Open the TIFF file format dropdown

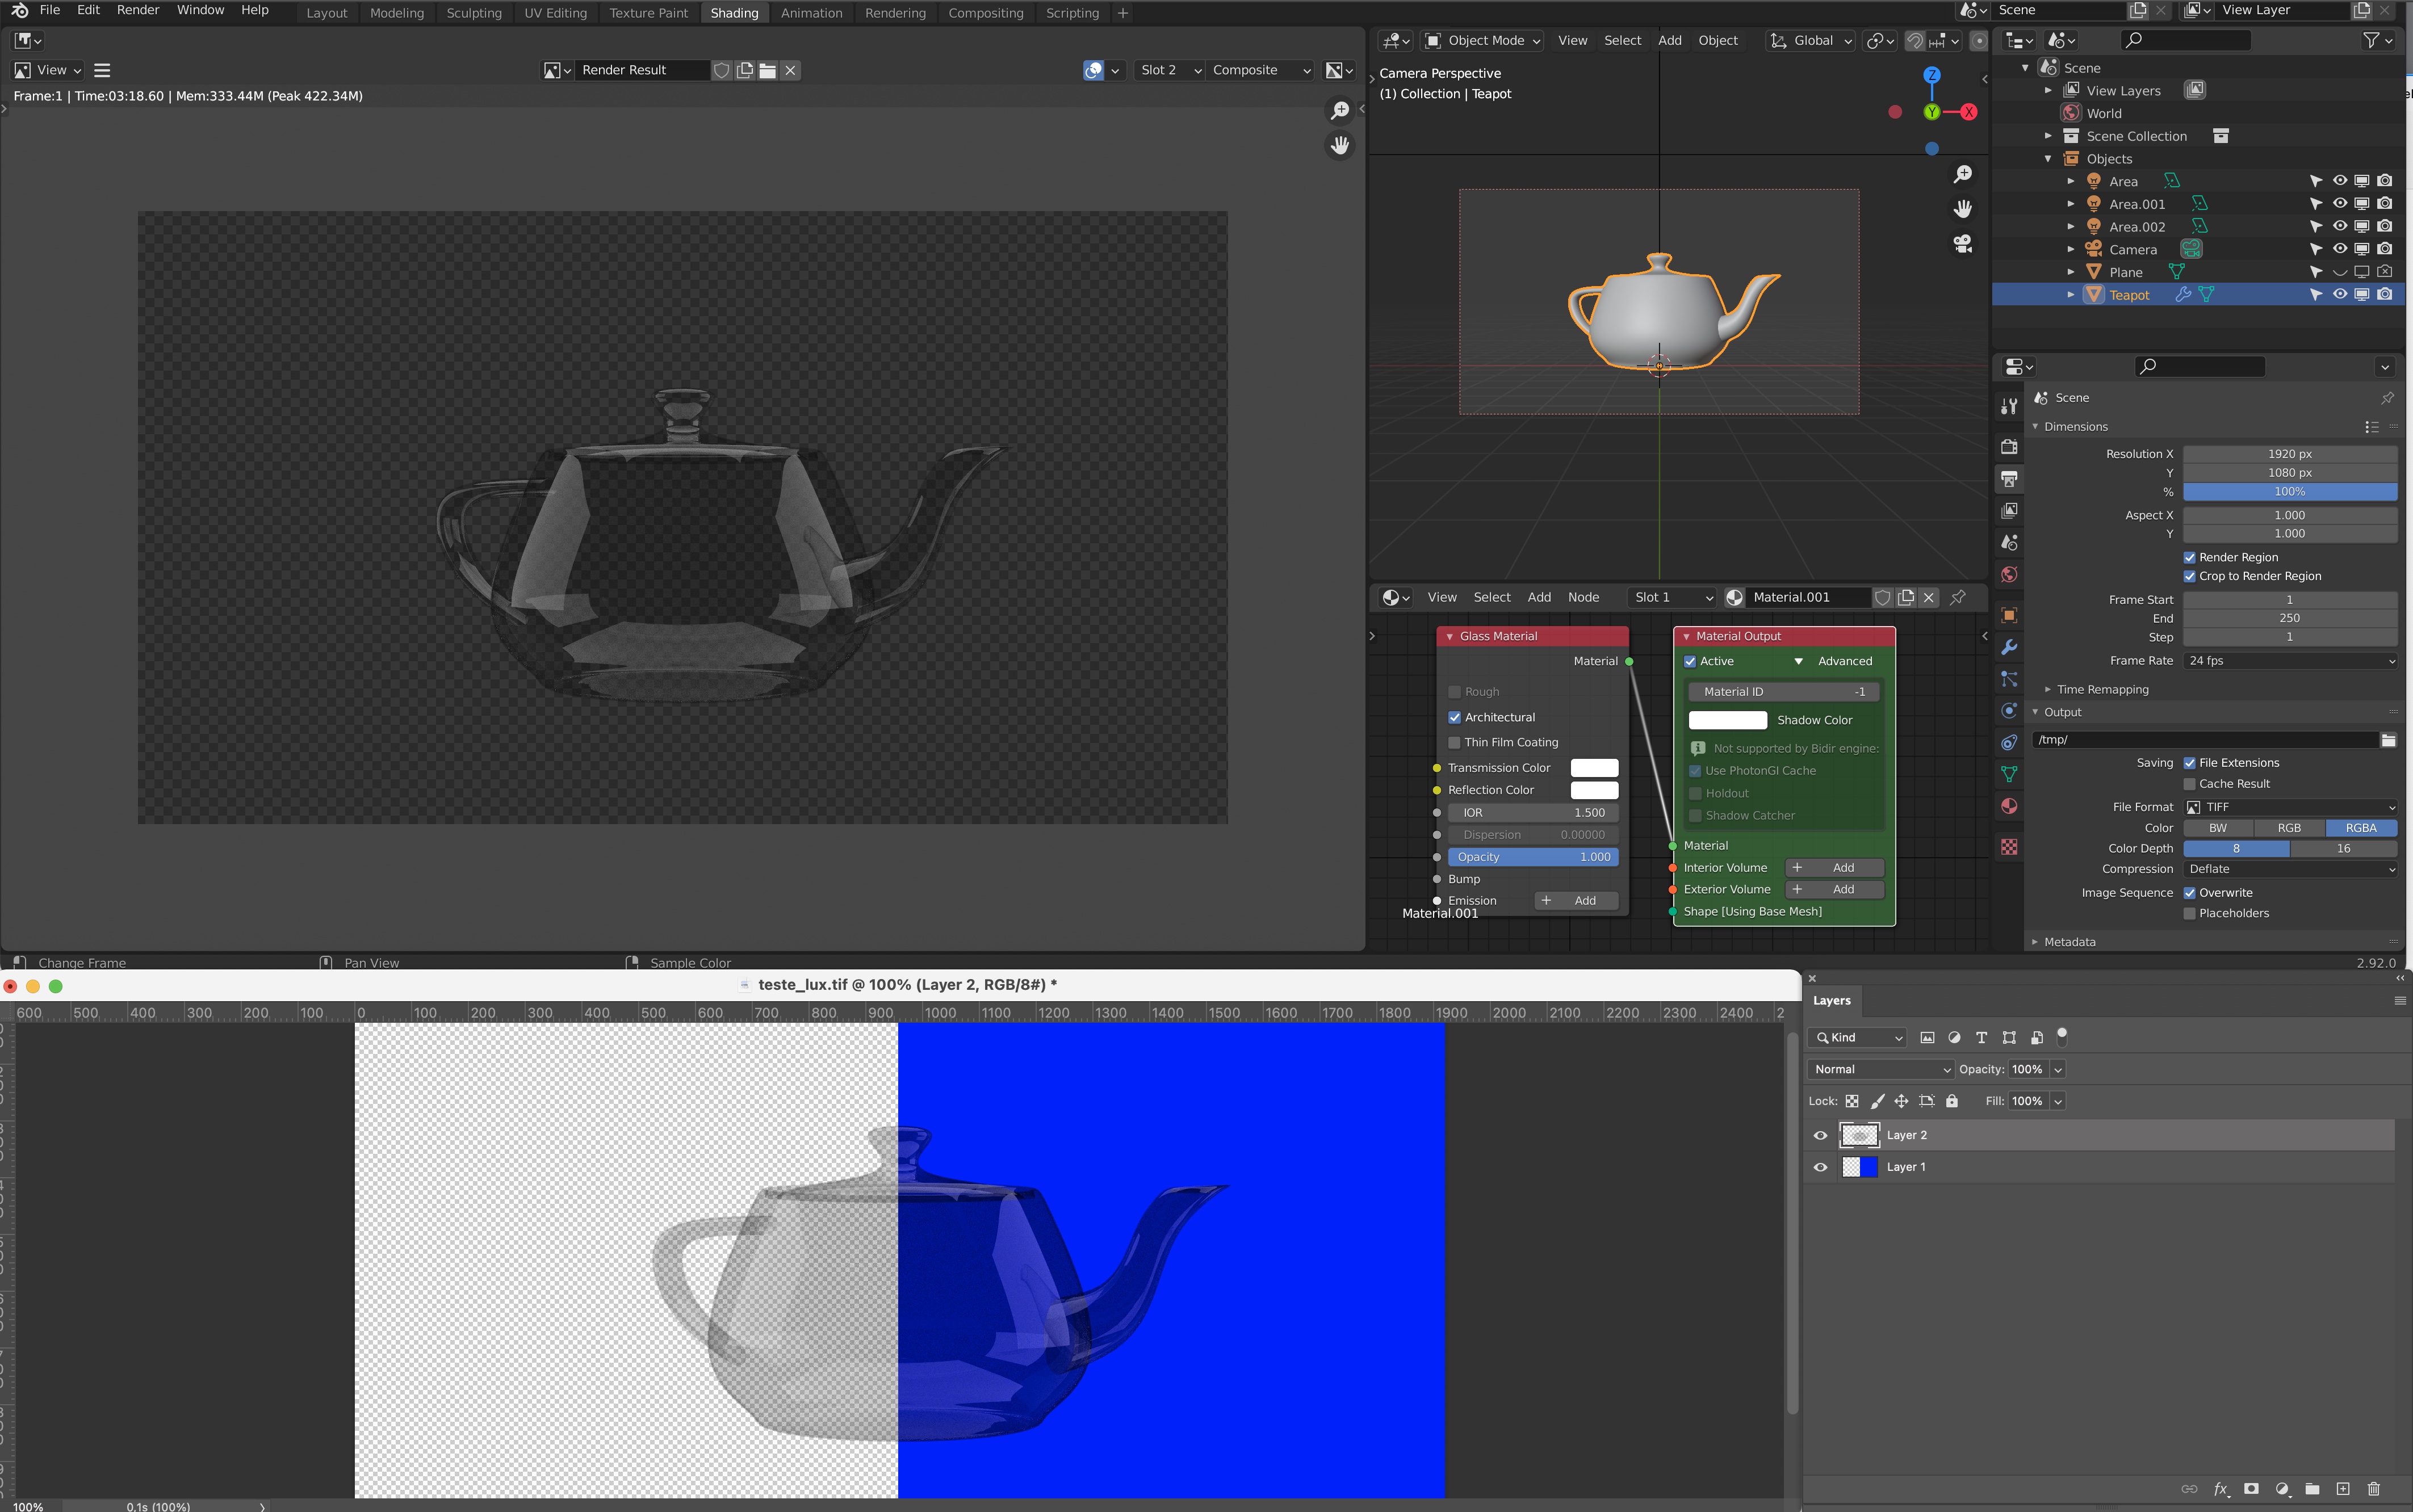2290,807
